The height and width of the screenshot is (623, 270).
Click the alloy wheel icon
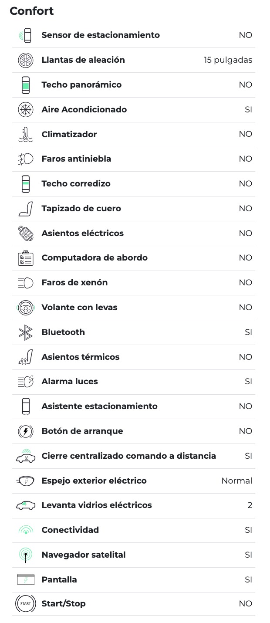tap(25, 60)
